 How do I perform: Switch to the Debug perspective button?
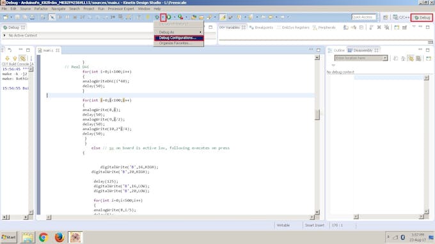coord(422,17)
